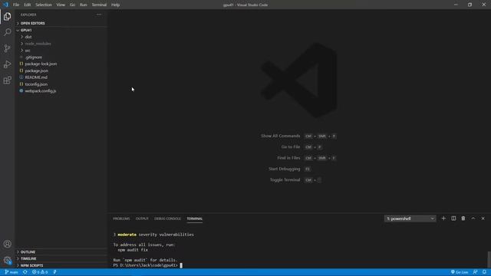
Task: Open the Go menu
Action: point(72,5)
